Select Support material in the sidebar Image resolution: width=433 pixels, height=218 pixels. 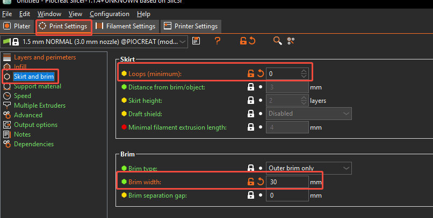click(37, 86)
